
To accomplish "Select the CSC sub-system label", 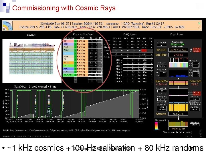I will [x=68, y=44].
